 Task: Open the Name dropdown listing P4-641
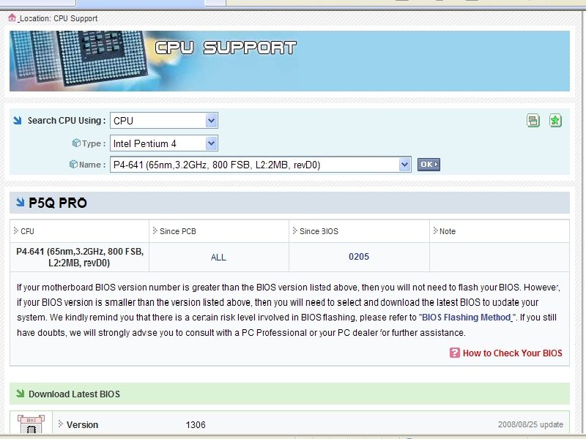click(x=261, y=165)
